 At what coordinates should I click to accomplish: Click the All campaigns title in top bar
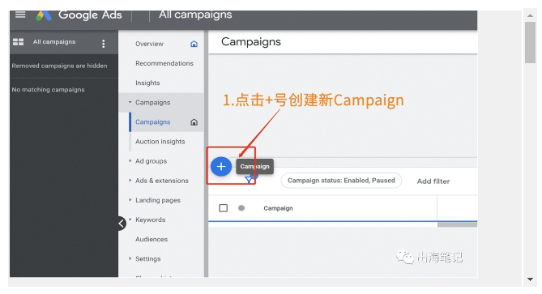point(195,15)
